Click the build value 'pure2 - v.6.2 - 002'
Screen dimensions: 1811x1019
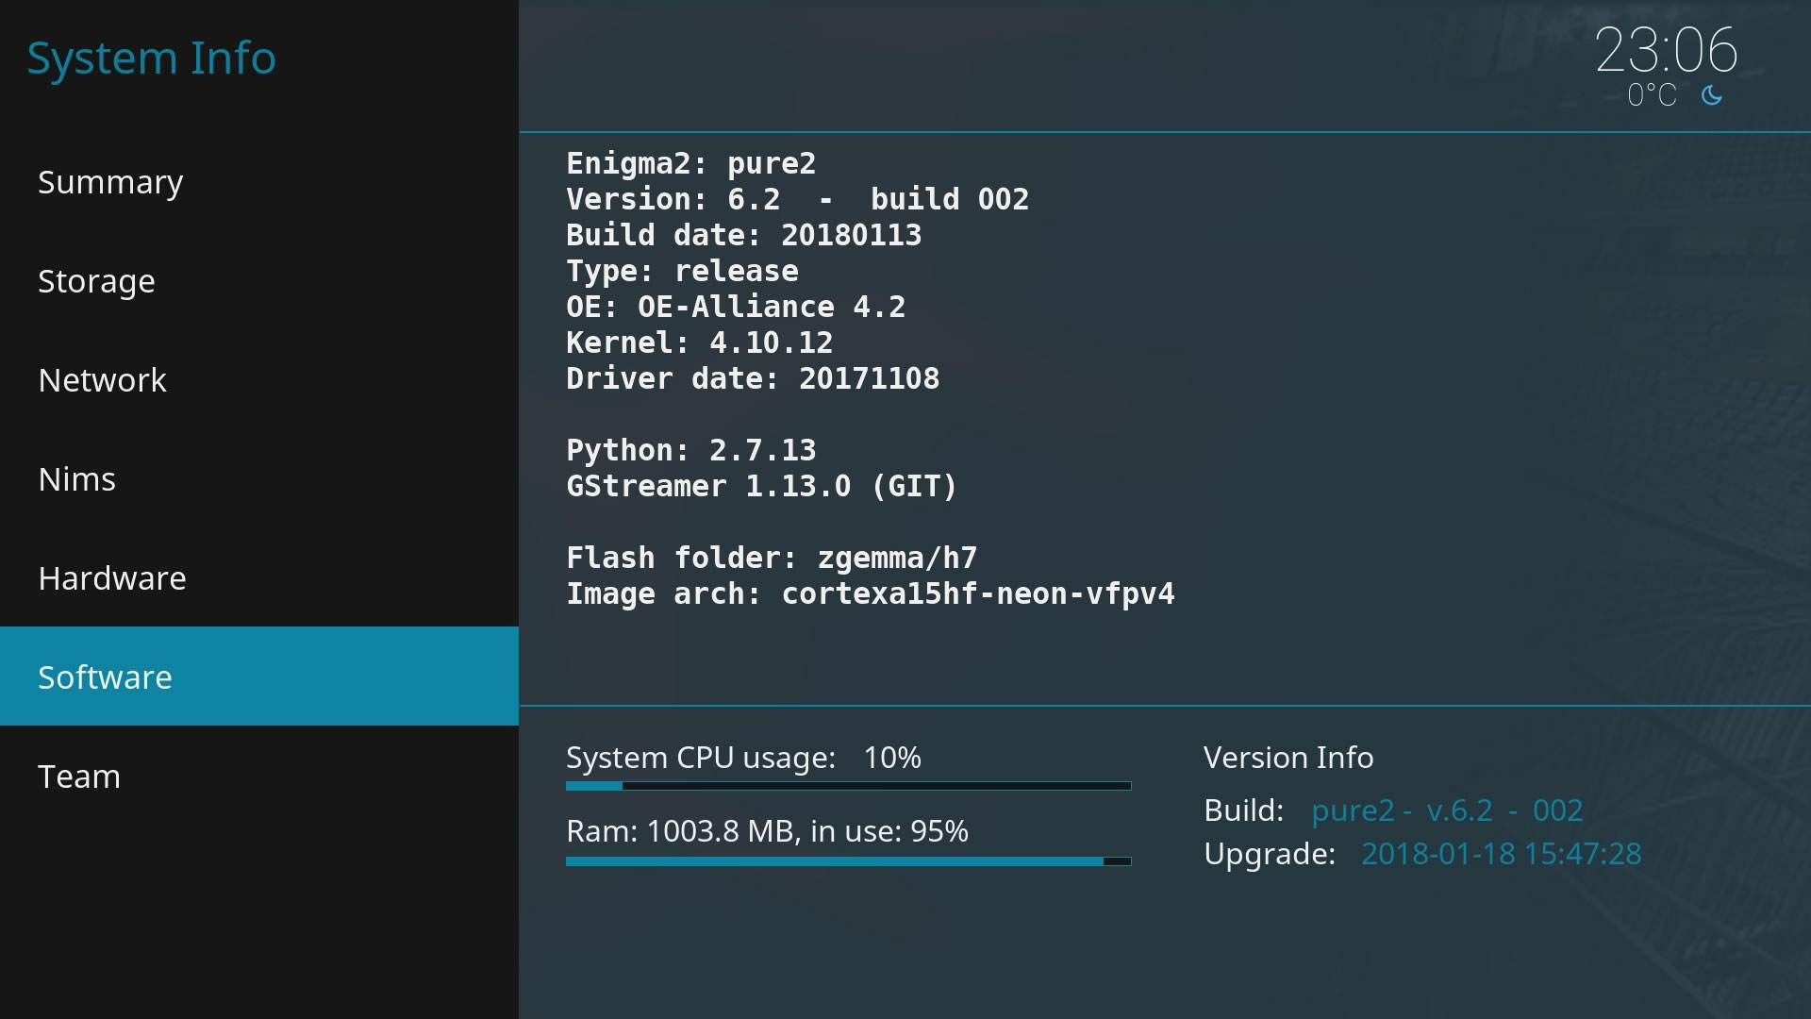(1447, 810)
